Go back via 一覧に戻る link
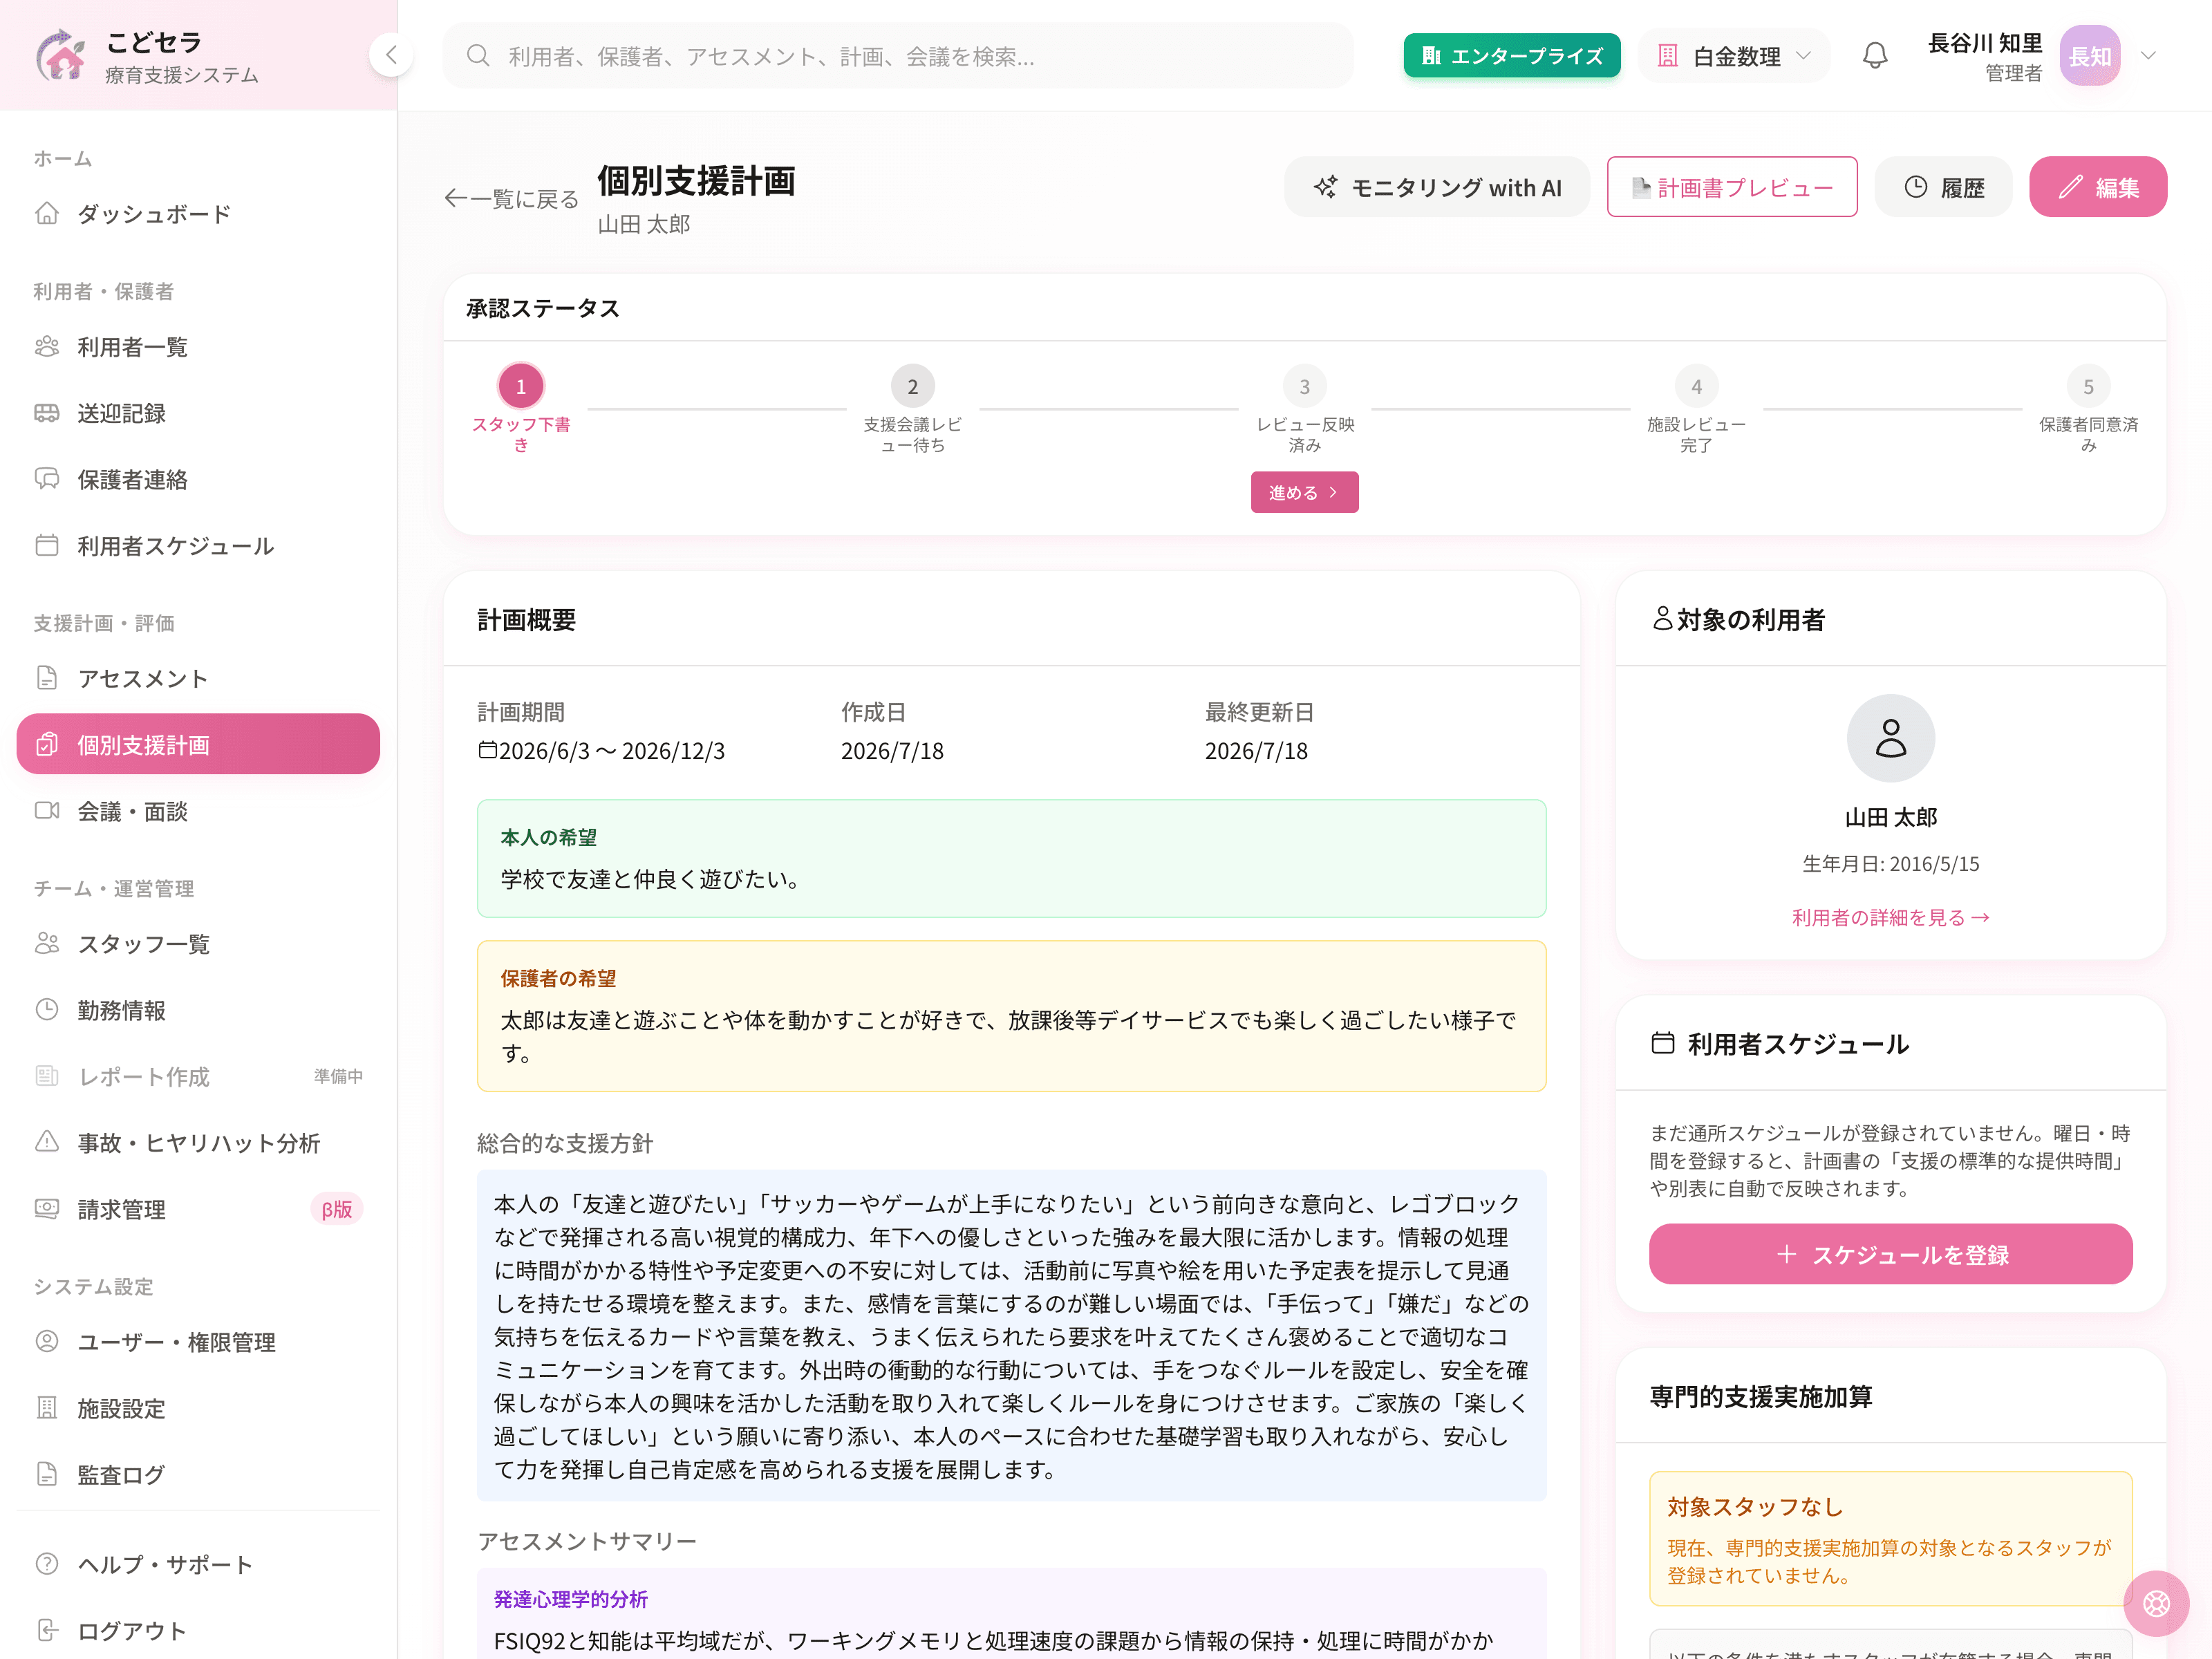The image size is (2212, 1659). pos(512,199)
